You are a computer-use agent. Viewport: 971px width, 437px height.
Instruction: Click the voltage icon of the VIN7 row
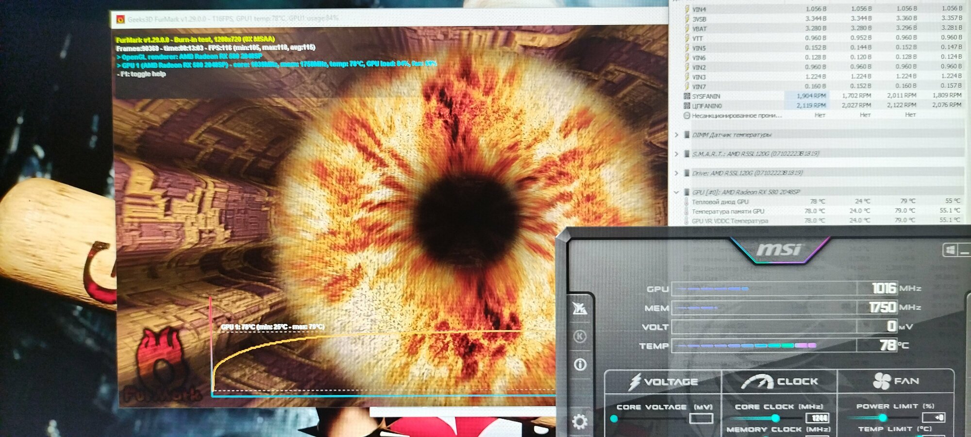[687, 86]
